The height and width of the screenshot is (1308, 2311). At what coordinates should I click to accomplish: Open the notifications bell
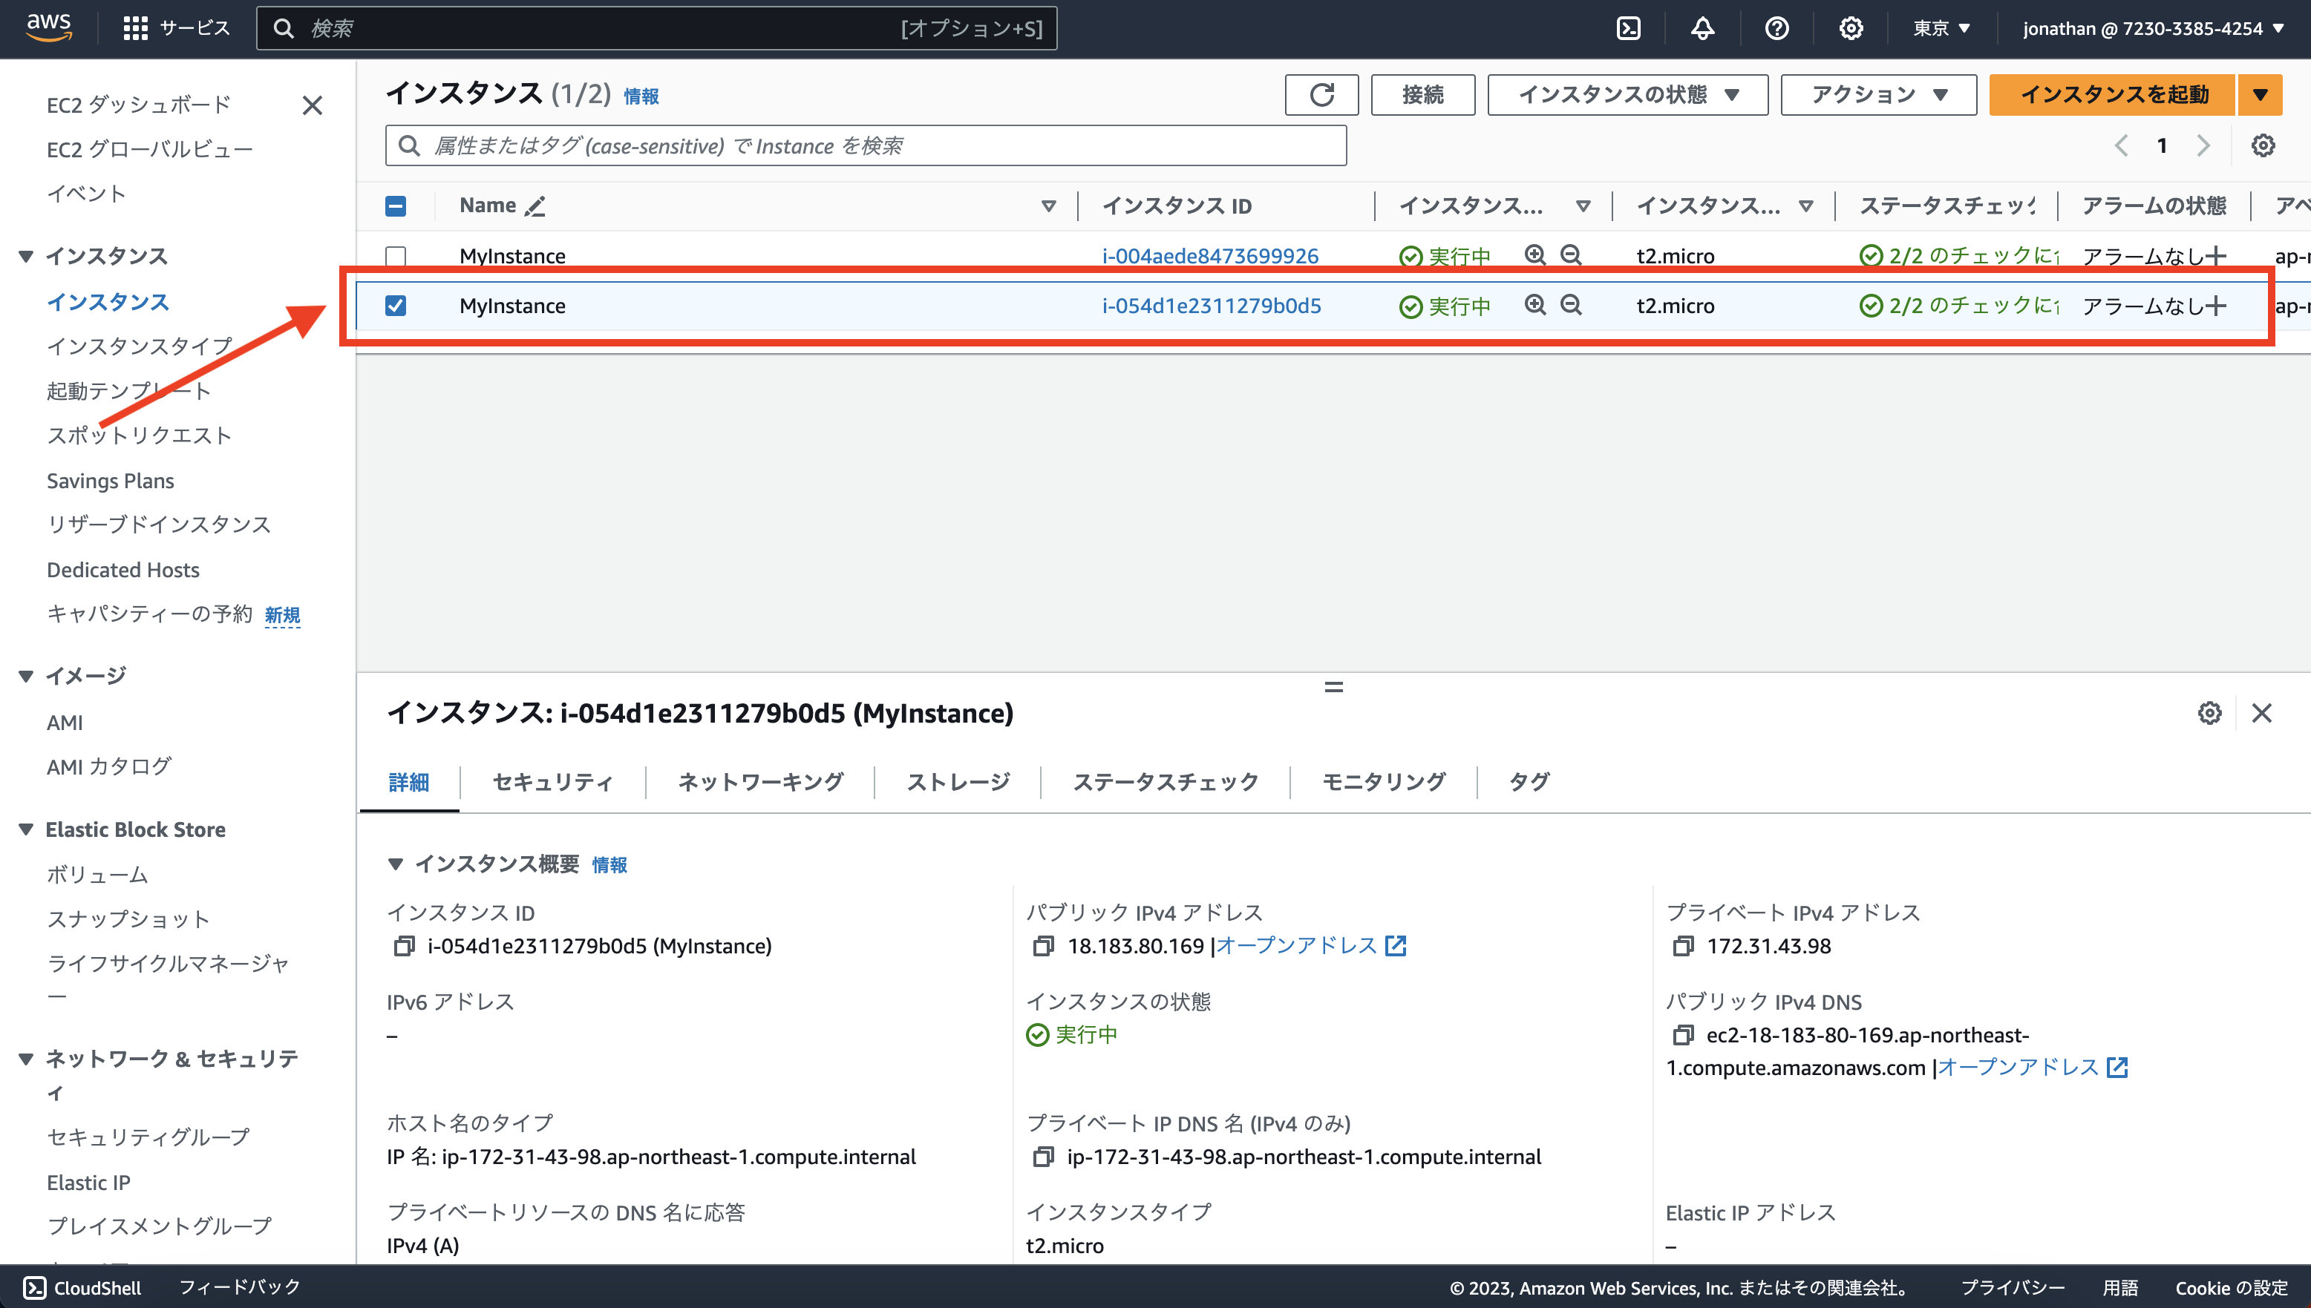click(1702, 28)
